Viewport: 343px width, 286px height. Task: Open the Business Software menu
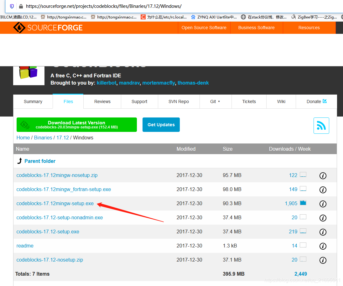[256, 28]
